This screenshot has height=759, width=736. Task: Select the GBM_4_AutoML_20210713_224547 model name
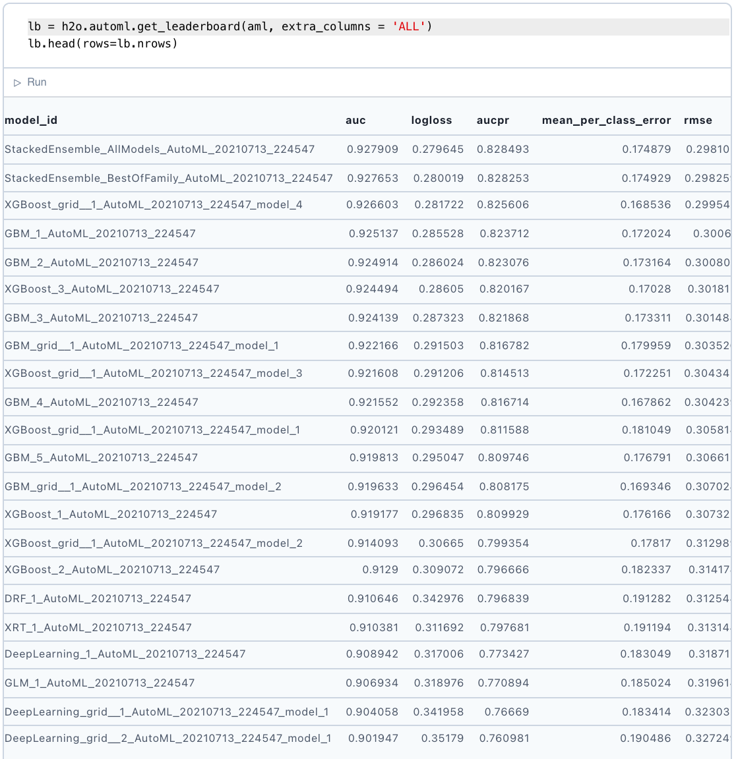[x=102, y=403]
